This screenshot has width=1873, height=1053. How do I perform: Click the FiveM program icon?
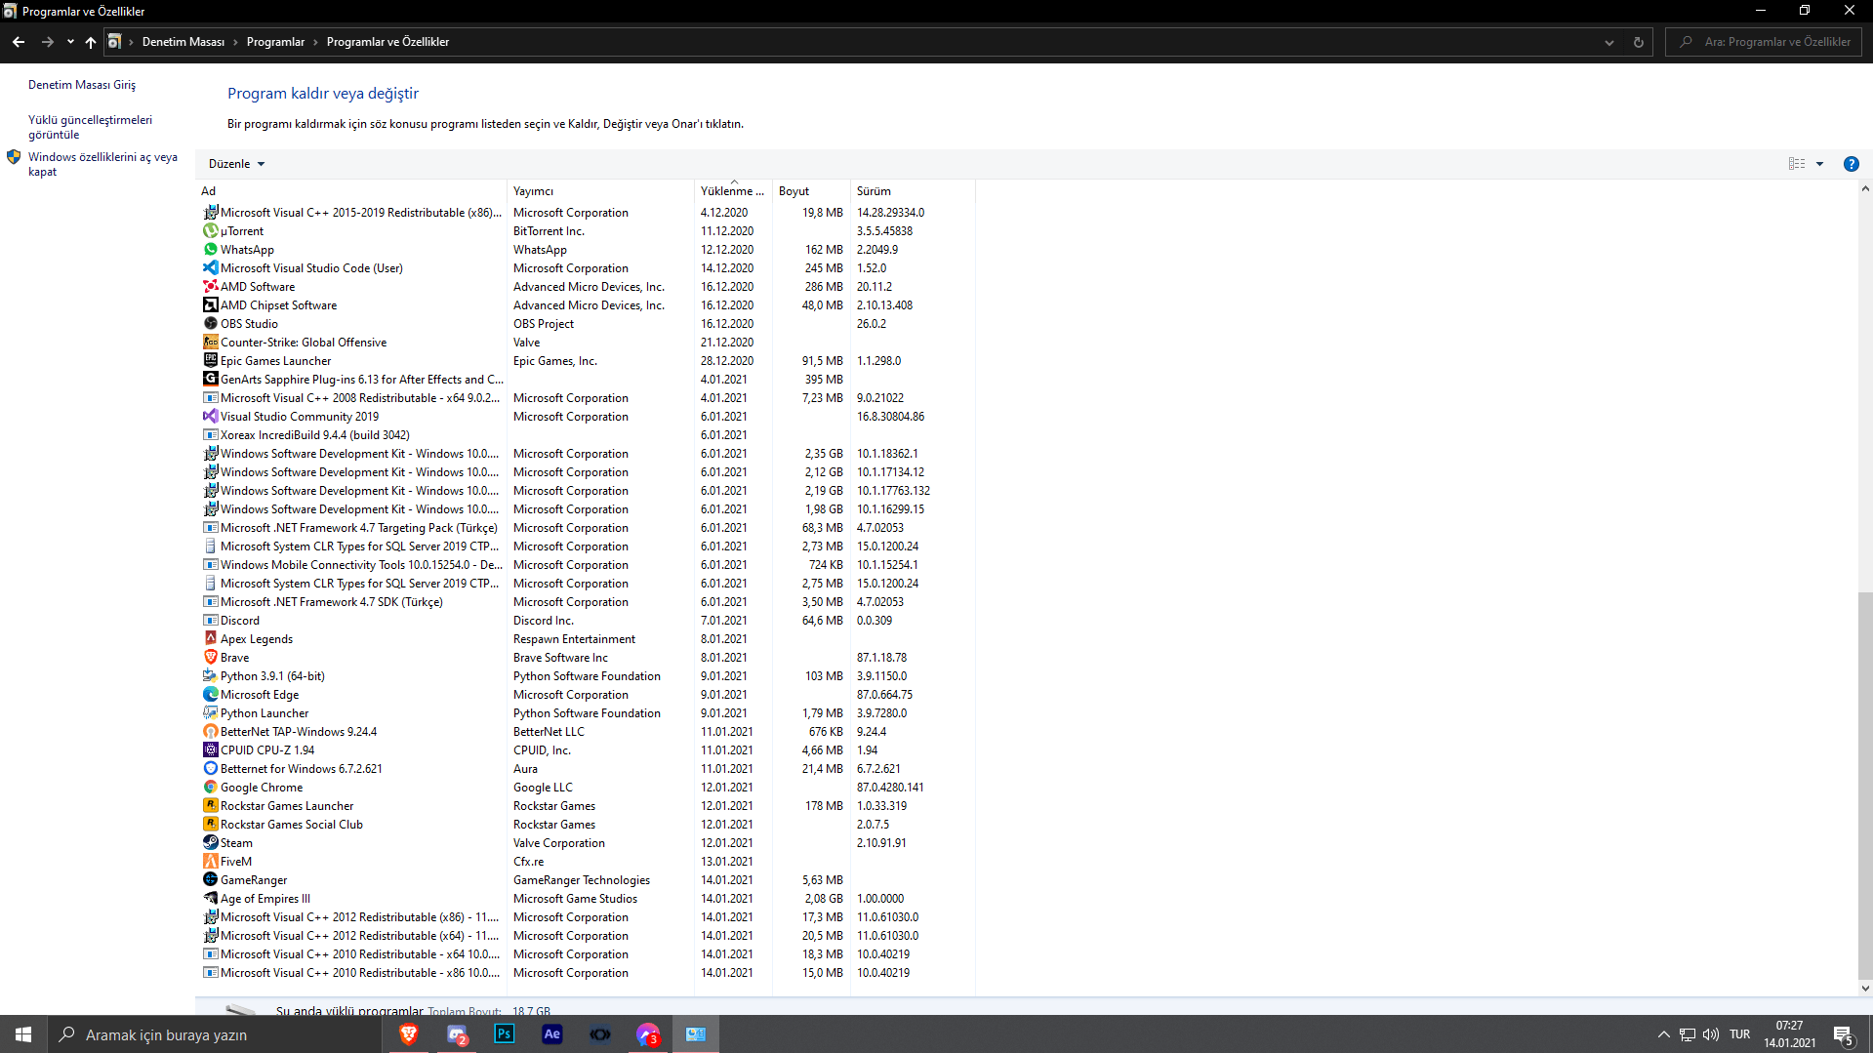click(x=210, y=862)
